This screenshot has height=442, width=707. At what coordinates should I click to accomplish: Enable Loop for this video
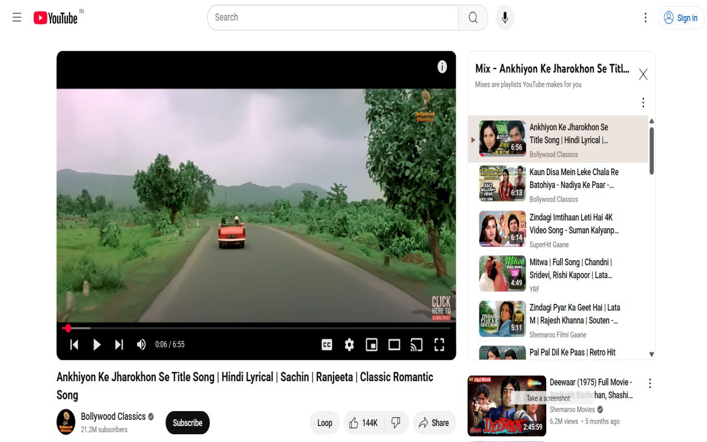point(325,423)
